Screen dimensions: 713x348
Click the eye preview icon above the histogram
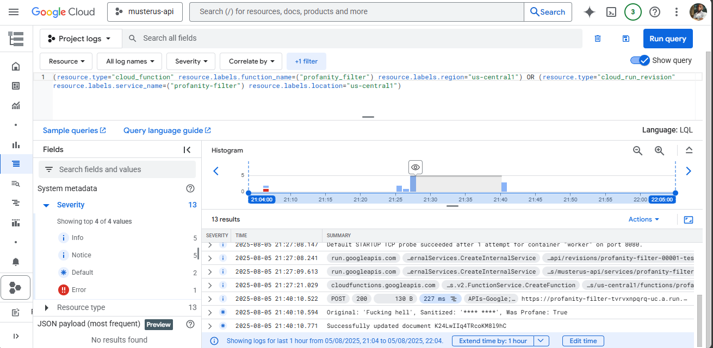(415, 167)
